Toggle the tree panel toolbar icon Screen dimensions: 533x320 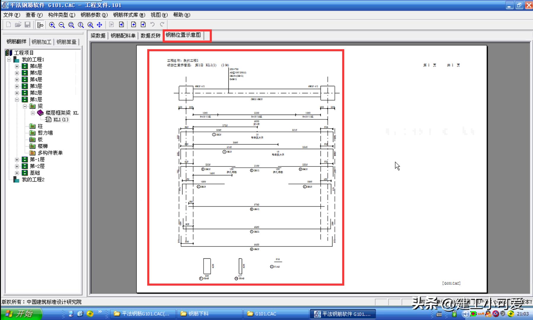click(40, 25)
